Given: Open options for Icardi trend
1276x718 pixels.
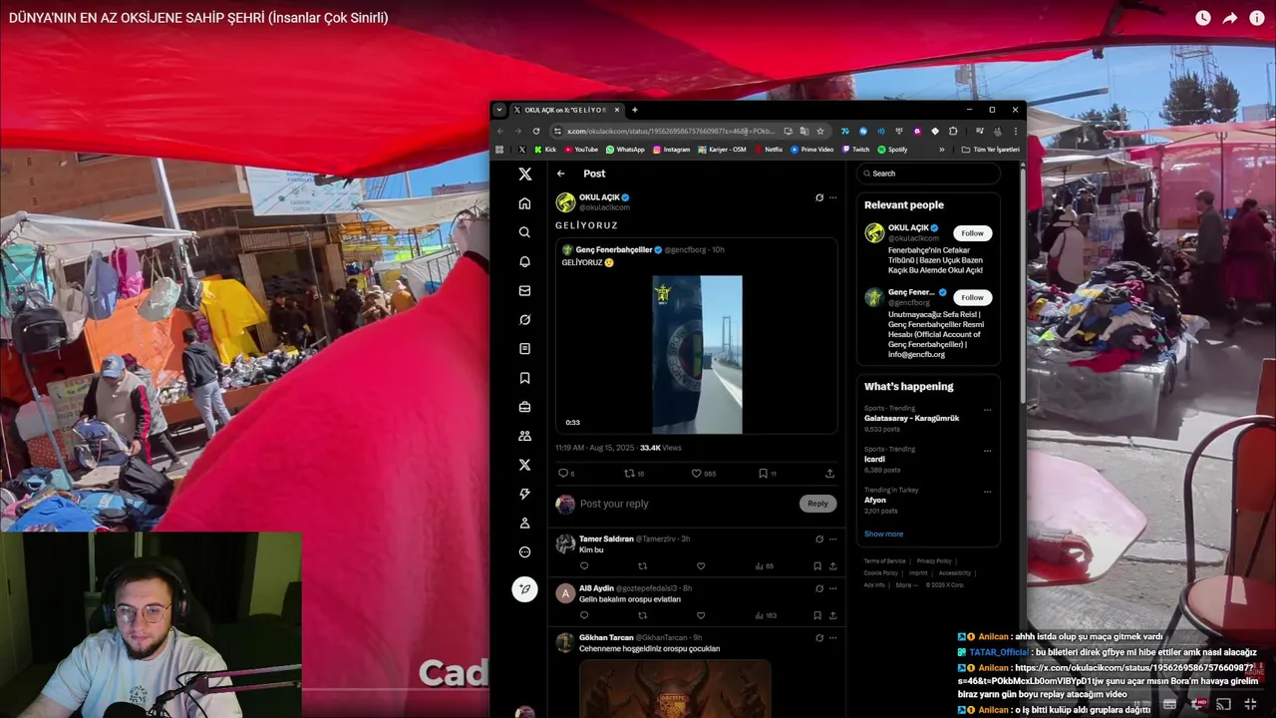Looking at the screenshot, I should (x=987, y=450).
